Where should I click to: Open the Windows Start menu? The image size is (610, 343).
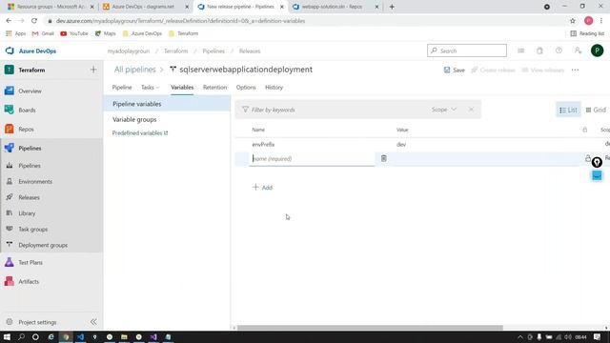coord(7,336)
